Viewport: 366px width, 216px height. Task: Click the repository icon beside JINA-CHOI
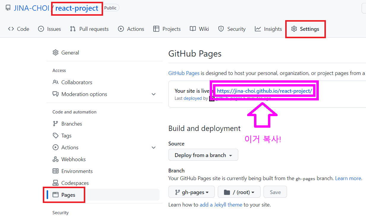8,8
